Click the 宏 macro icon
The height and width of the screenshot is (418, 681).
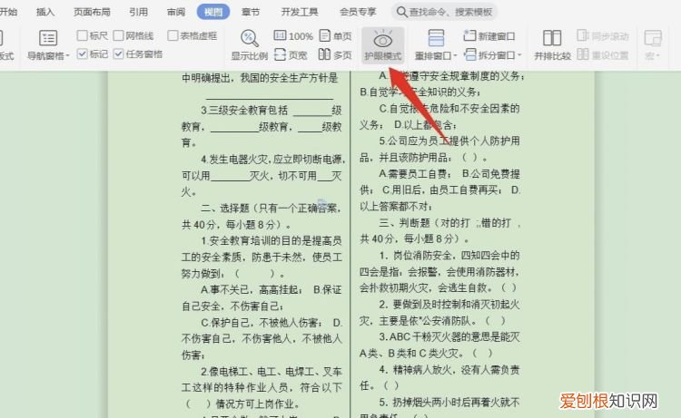[652, 39]
